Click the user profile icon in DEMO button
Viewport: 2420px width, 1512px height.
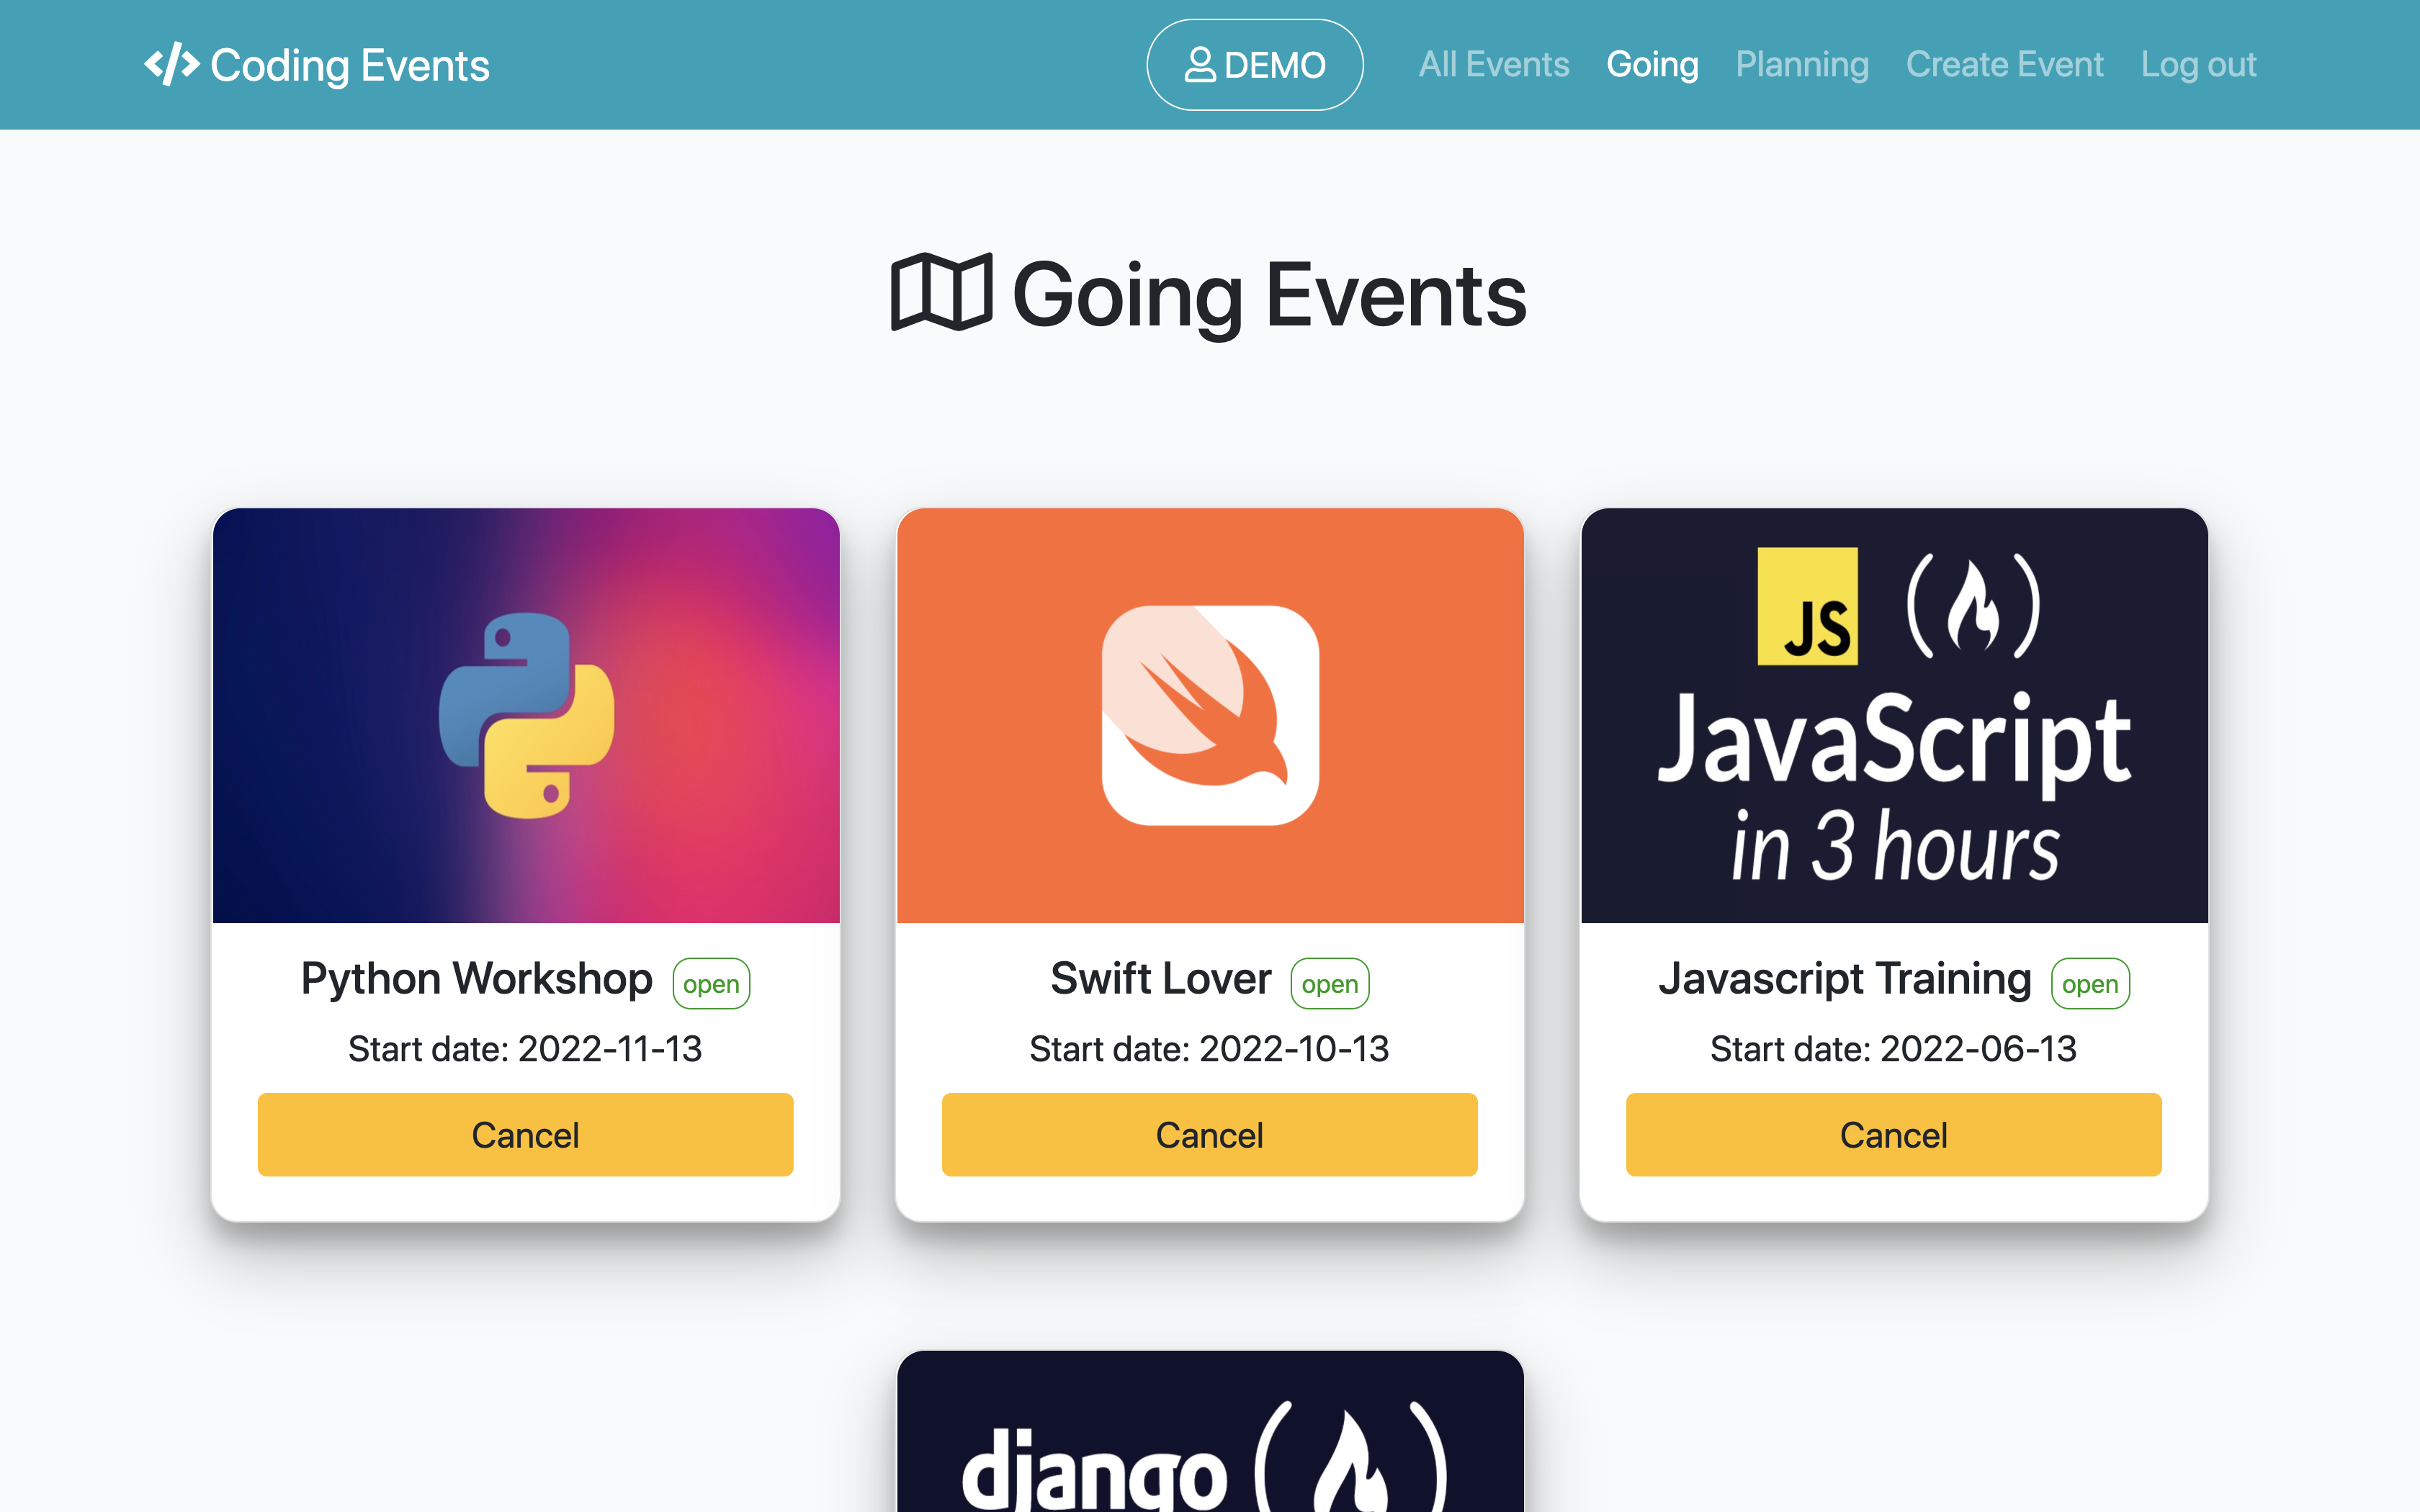(x=1200, y=65)
